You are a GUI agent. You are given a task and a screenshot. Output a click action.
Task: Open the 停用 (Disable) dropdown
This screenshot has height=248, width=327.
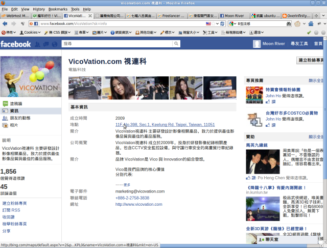click(9, 33)
